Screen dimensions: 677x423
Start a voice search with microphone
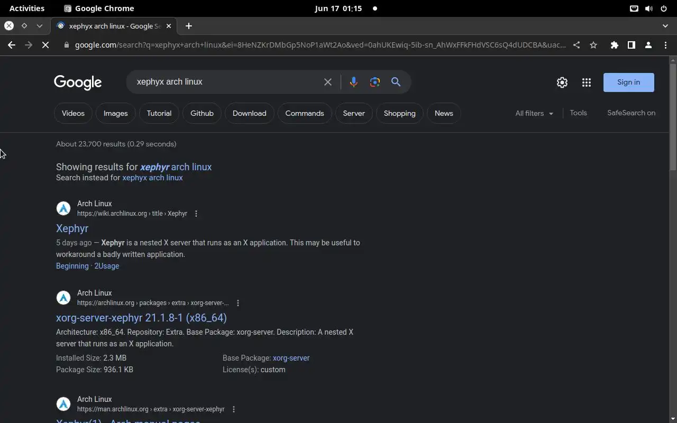pos(354,82)
